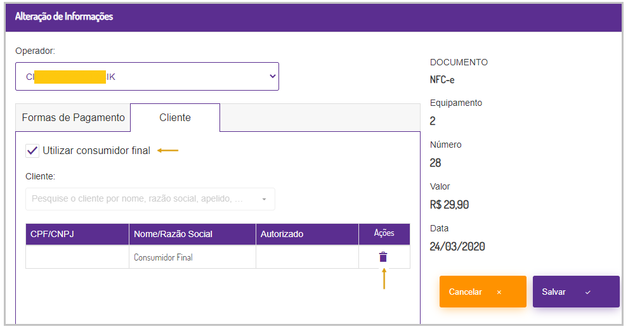The height and width of the screenshot is (329, 628).
Task: Expand the Cliente search dropdown arrow
Action: coord(264,200)
